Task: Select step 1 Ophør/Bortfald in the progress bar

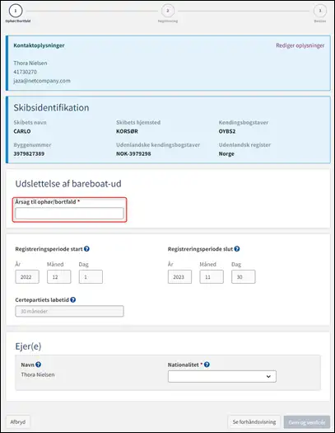Action: tap(16, 11)
